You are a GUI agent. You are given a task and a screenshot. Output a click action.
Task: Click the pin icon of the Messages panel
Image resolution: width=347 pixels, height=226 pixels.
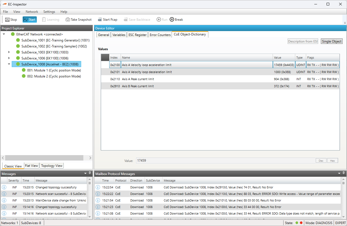pos(90,173)
